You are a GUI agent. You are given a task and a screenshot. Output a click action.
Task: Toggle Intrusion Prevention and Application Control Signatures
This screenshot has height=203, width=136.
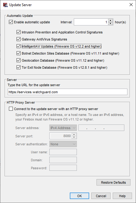click(18, 32)
